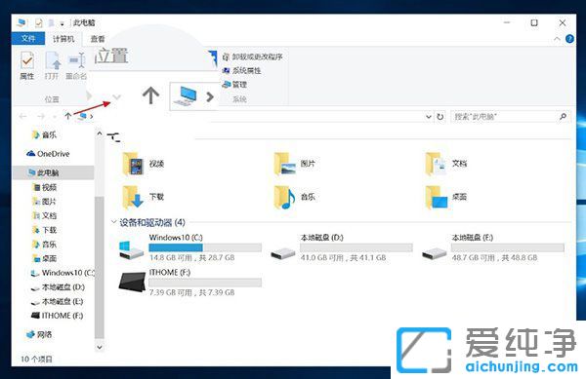Select 视频 in the navigation tree
Viewport: 586px width, 379px height.
coord(45,187)
